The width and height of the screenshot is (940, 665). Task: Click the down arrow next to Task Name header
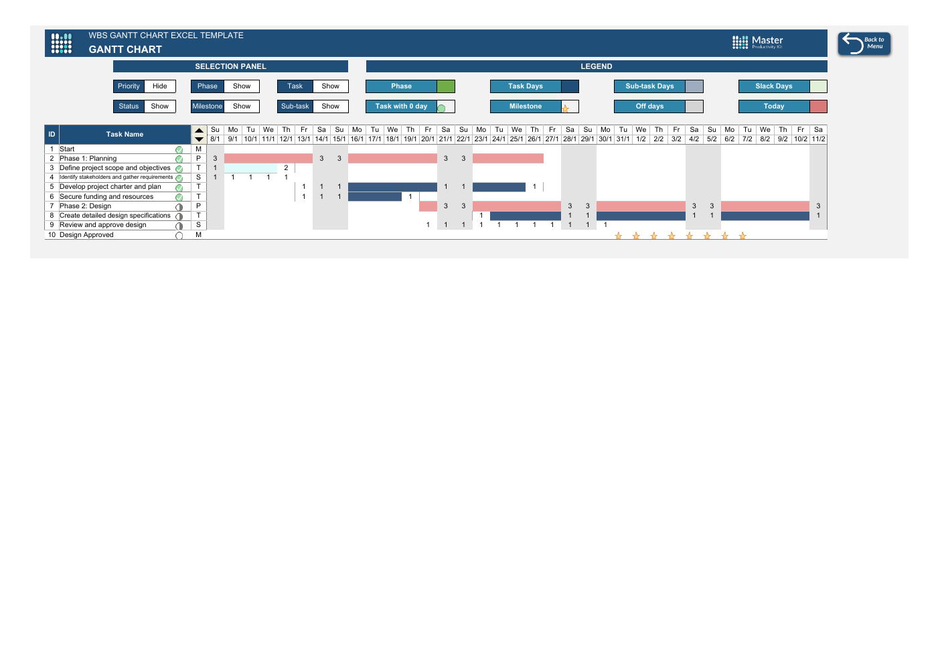(x=199, y=139)
